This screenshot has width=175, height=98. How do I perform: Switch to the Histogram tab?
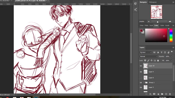(153, 2)
